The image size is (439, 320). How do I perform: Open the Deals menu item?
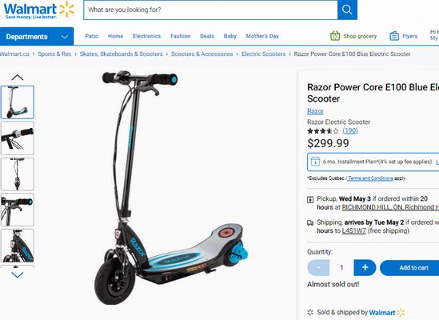pyautogui.click(x=207, y=36)
